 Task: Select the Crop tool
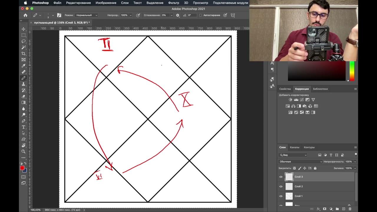[x=24, y=54]
